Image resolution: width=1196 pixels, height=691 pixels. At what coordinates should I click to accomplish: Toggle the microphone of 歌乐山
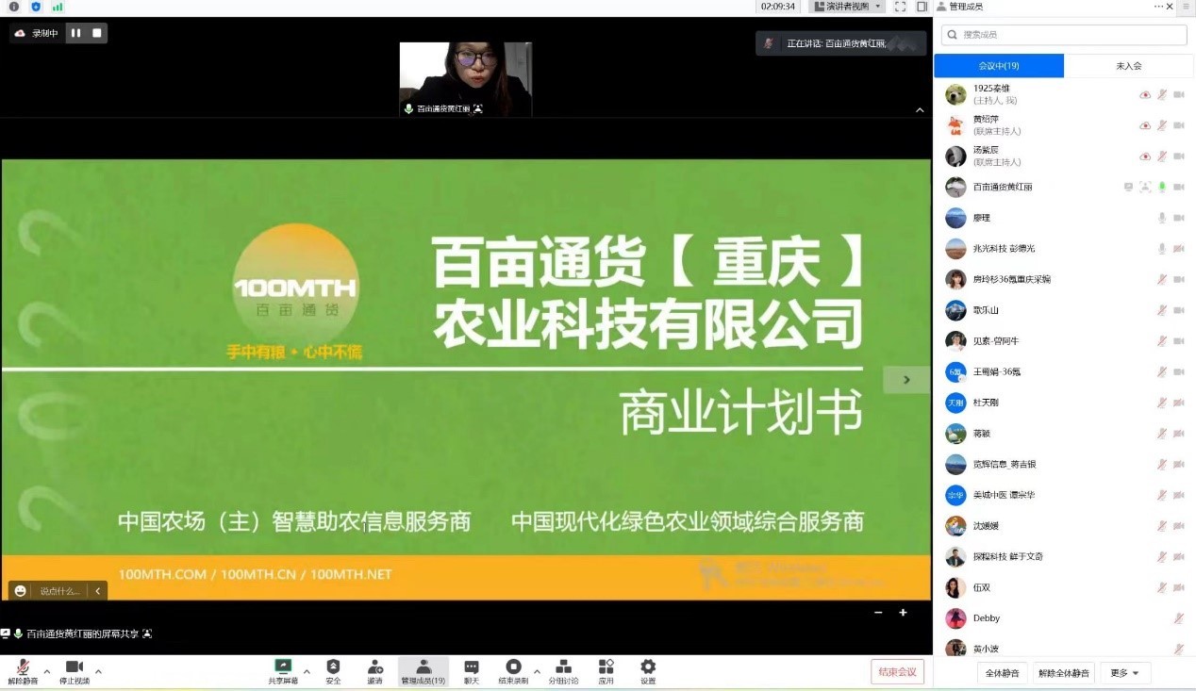coord(1162,310)
